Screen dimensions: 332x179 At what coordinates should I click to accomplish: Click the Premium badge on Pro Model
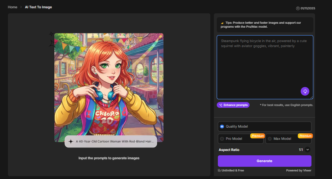(257, 136)
